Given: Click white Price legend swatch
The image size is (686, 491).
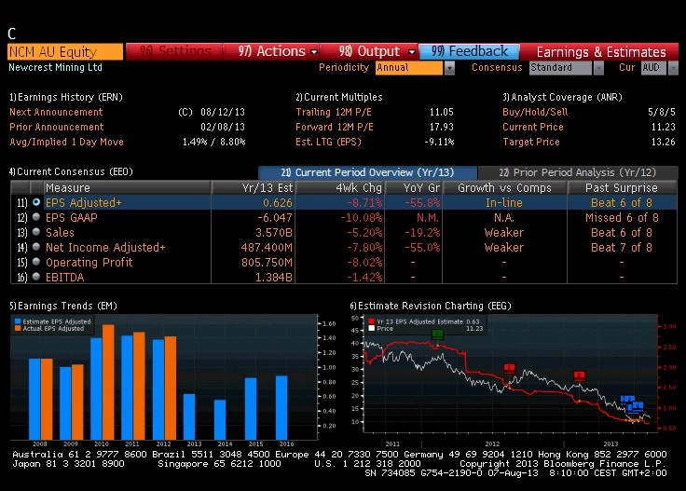Looking at the screenshot, I should click(372, 328).
